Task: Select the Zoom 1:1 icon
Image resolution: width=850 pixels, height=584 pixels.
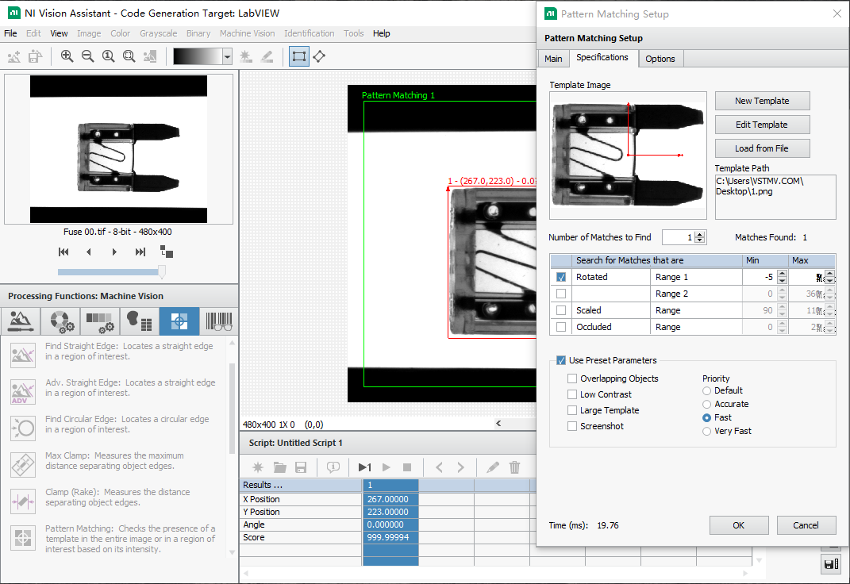Action: click(x=109, y=56)
